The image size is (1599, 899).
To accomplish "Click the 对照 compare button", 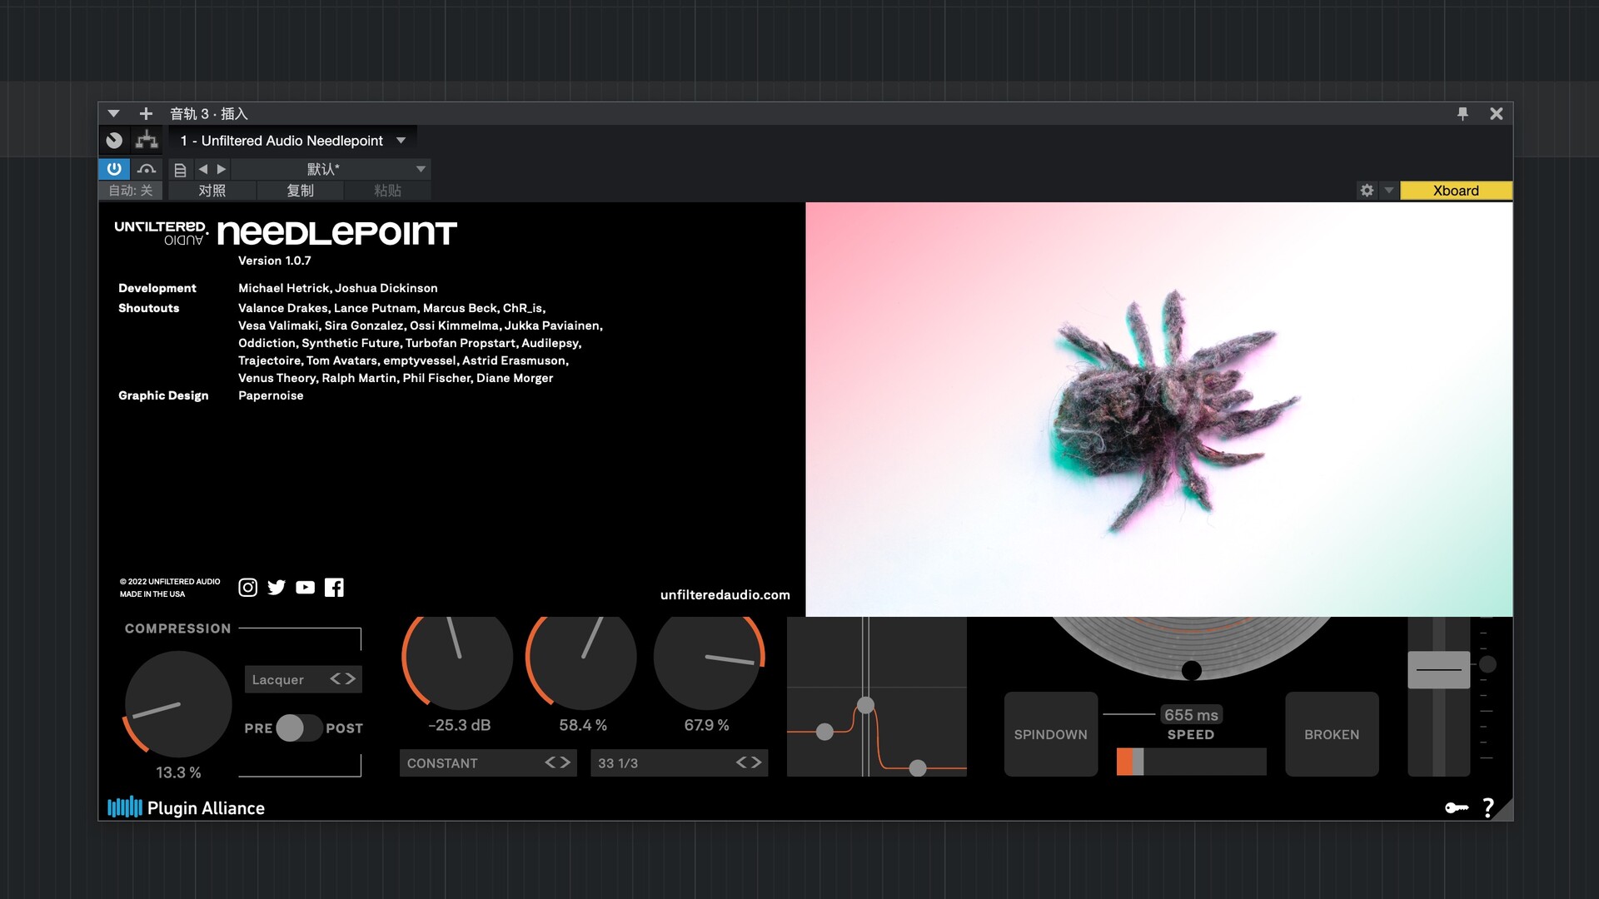I will pos(212,191).
